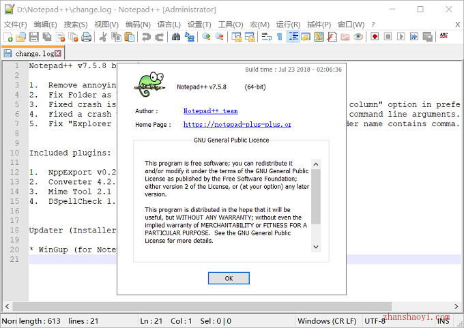
Task: Click the Monitoring eye icon
Action: tap(358, 37)
